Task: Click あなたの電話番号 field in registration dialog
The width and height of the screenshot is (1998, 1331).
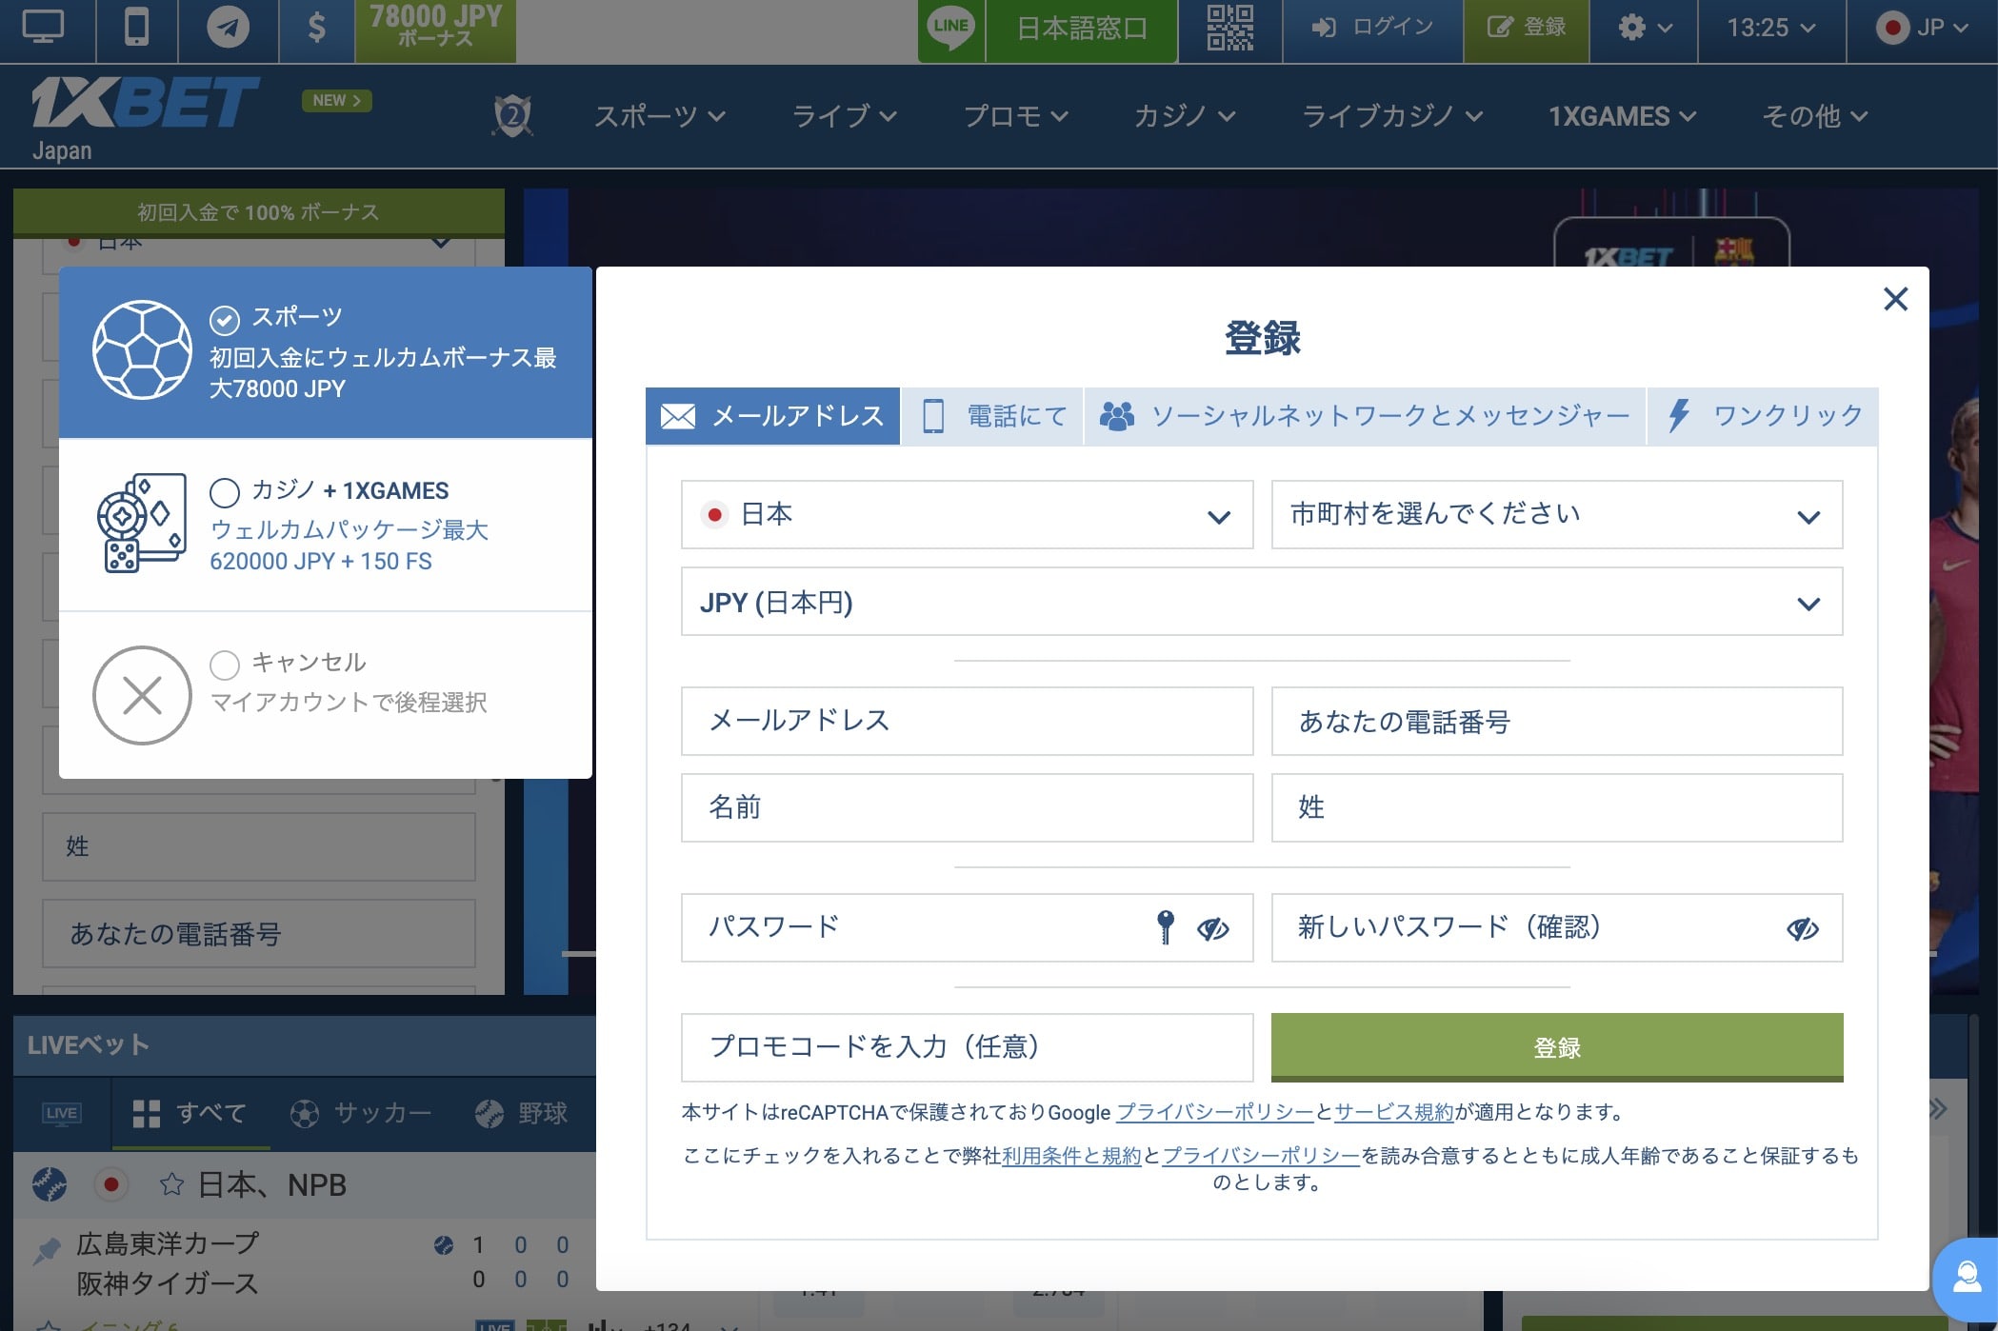Action: pos(1556,721)
